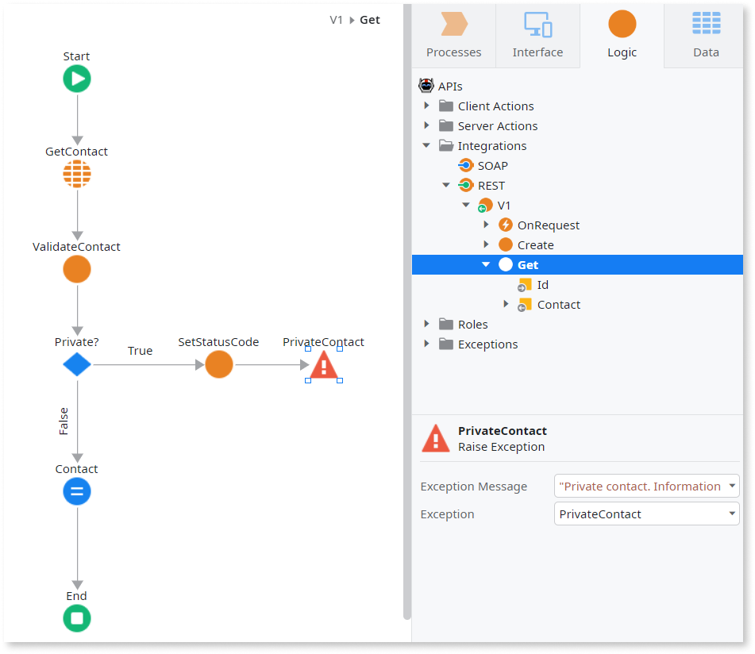Expand the Client Actions folder
Viewport: 755px width, 654px height.
(427, 106)
